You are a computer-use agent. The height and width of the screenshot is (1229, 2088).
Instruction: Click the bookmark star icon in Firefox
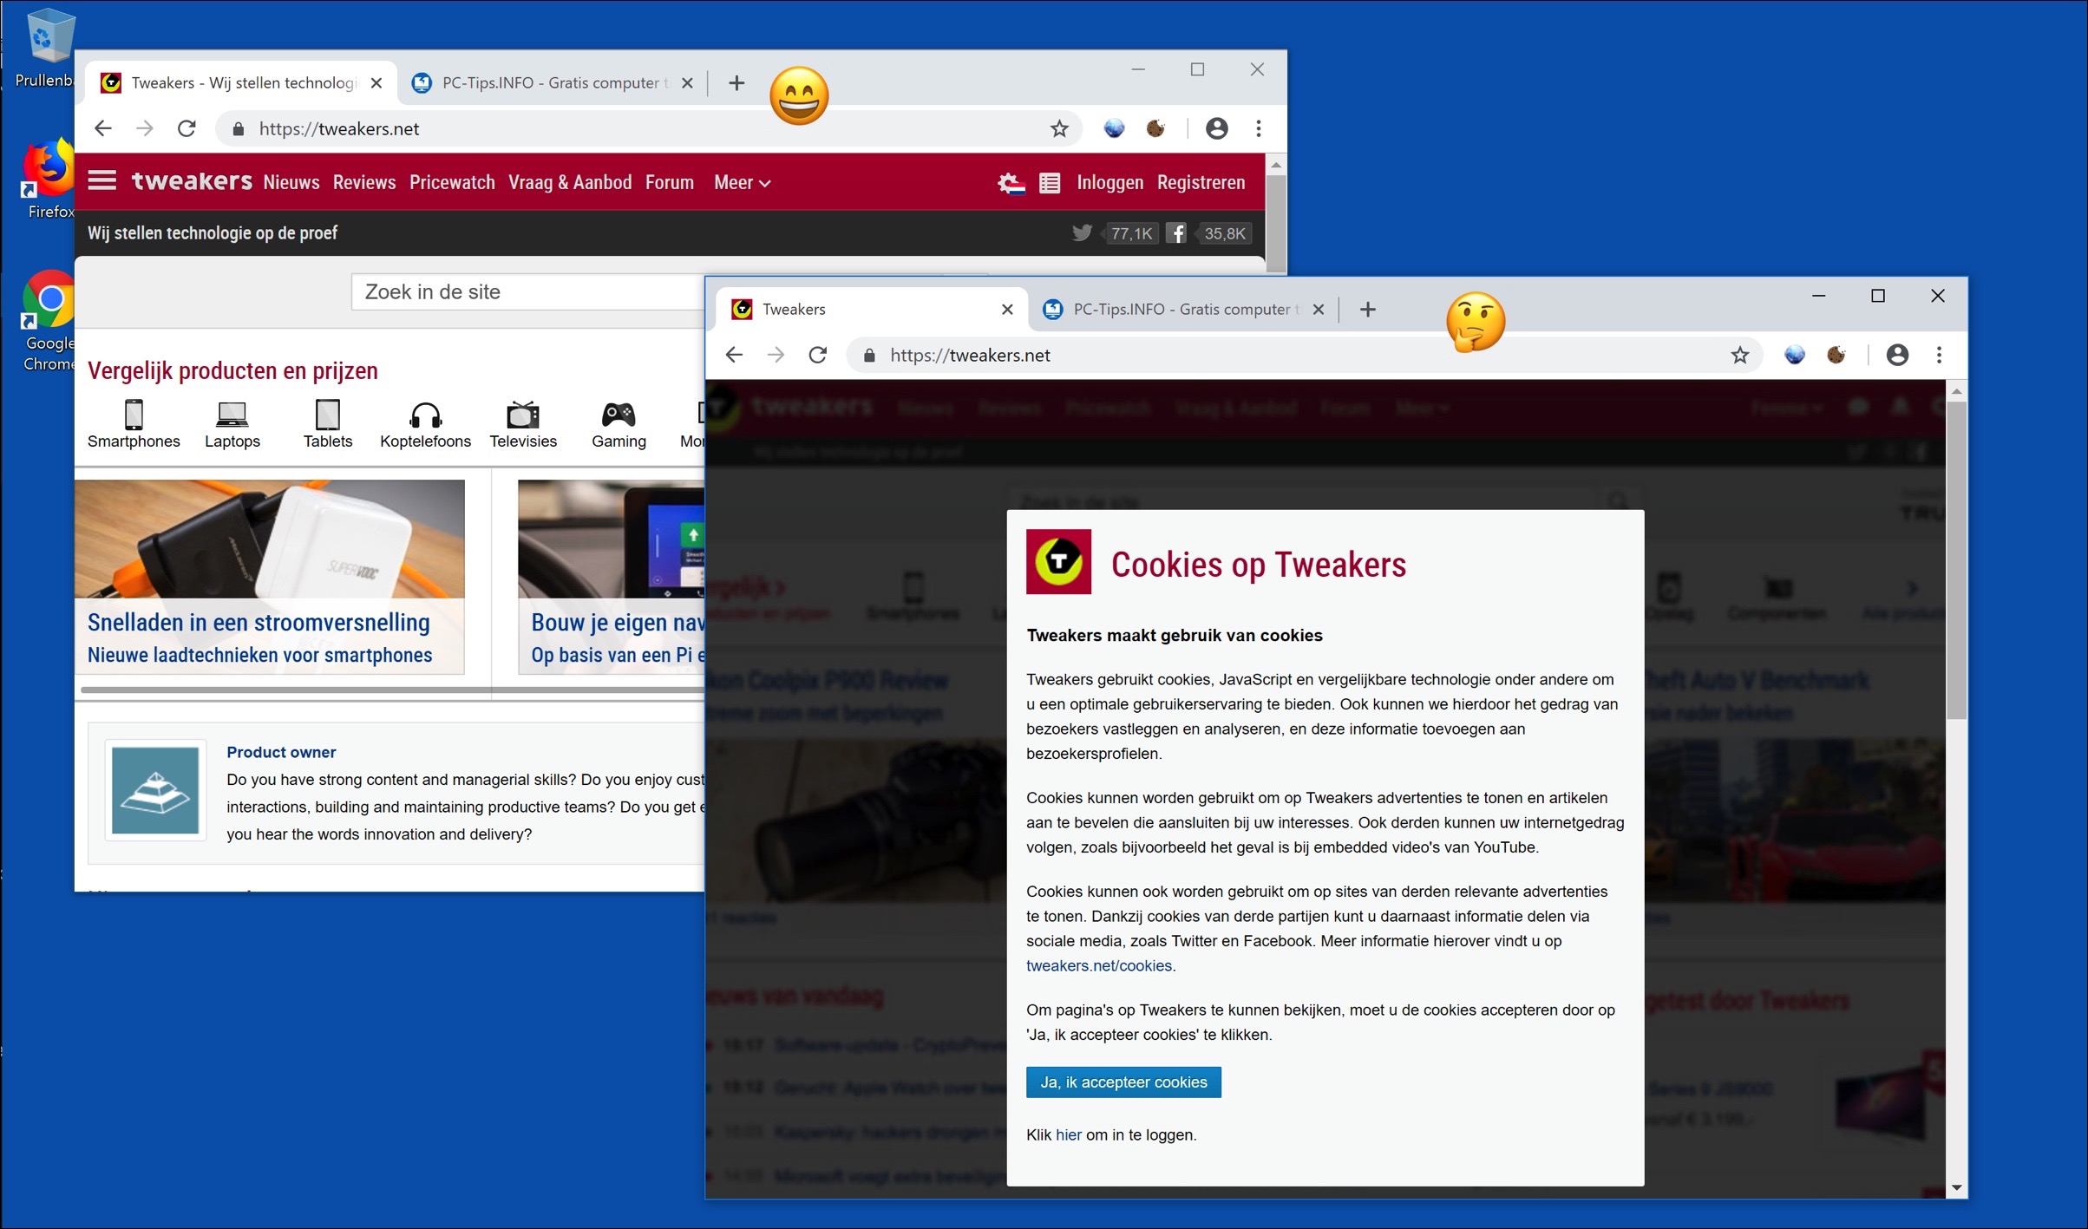(1058, 128)
